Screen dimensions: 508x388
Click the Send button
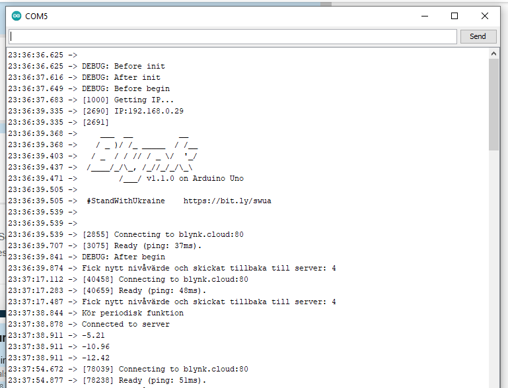tap(478, 36)
